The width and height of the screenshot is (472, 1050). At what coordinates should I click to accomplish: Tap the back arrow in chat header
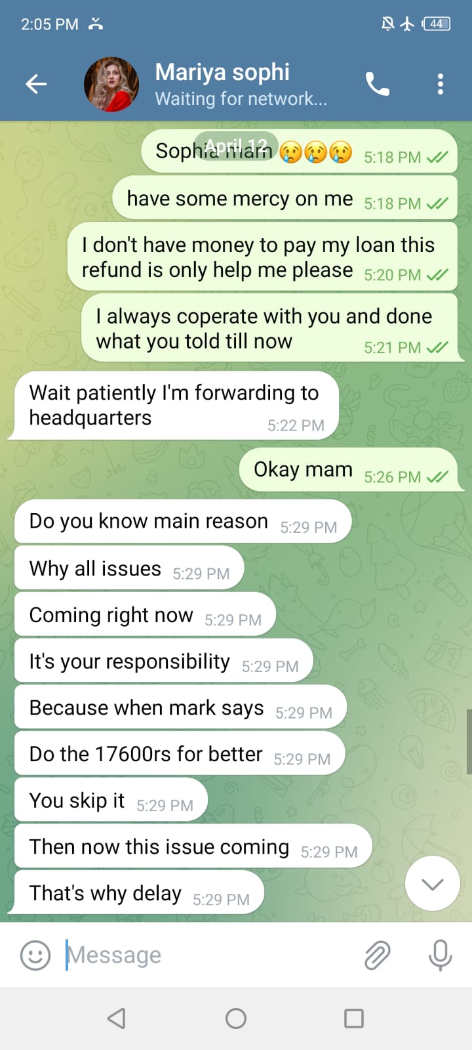[x=36, y=84]
